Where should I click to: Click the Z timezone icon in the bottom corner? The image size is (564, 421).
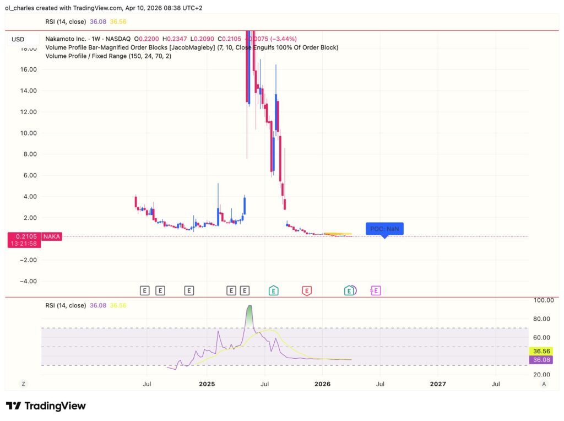point(23,383)
